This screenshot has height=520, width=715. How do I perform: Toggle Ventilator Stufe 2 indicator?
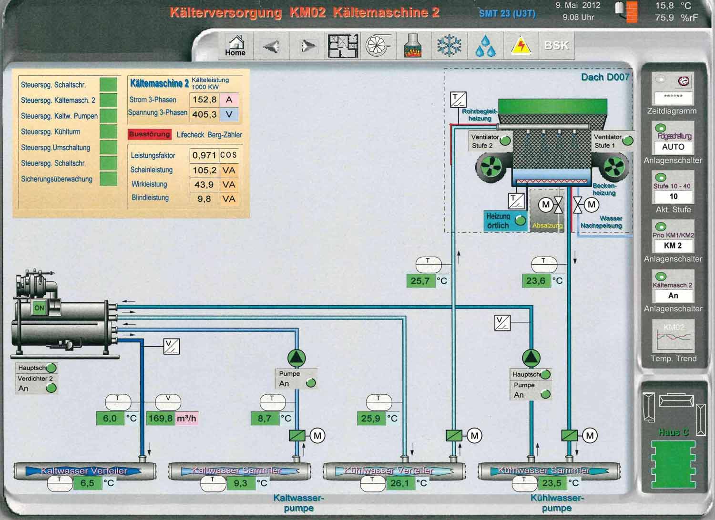505,140
